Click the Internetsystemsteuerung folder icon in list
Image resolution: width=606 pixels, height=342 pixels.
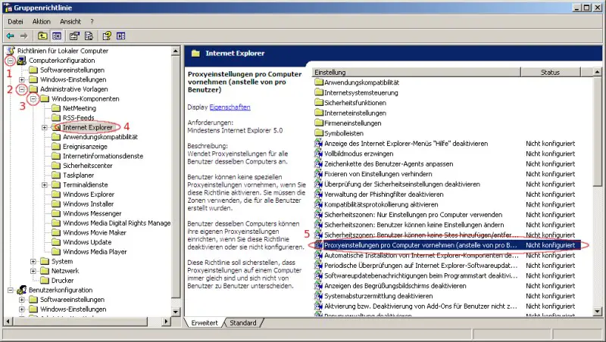(x=318, y=92)
